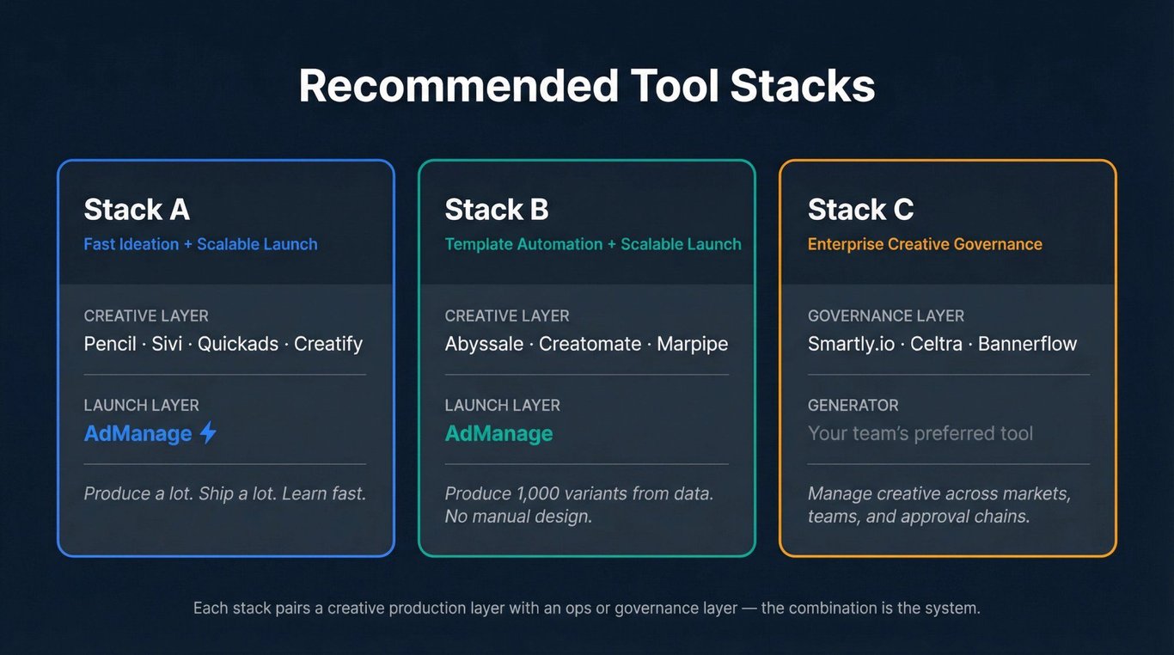Select the Stack B heading
The image size is (1174, 655).
[496, 210]
